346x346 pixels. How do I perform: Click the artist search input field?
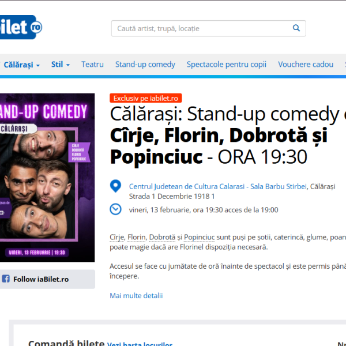click(202, 28)
